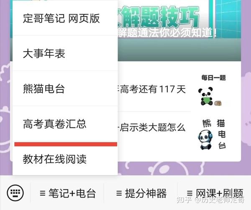Tap the panda with headphones icon
This screenshot has height=210, width=251.
(x=205, y=140)
